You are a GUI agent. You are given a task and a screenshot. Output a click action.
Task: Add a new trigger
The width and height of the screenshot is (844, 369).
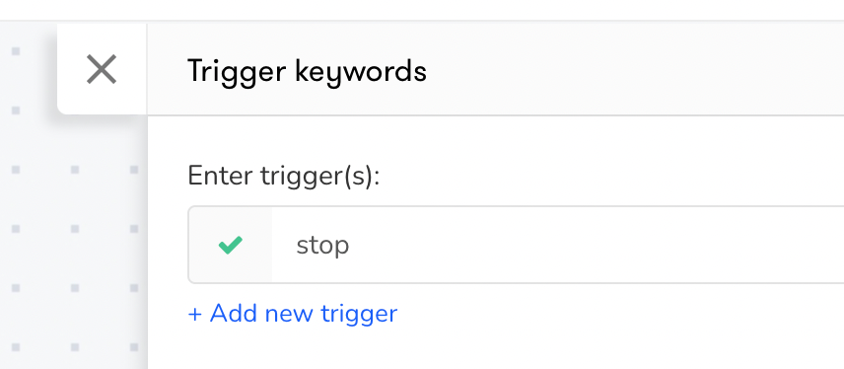coord(292,314)
